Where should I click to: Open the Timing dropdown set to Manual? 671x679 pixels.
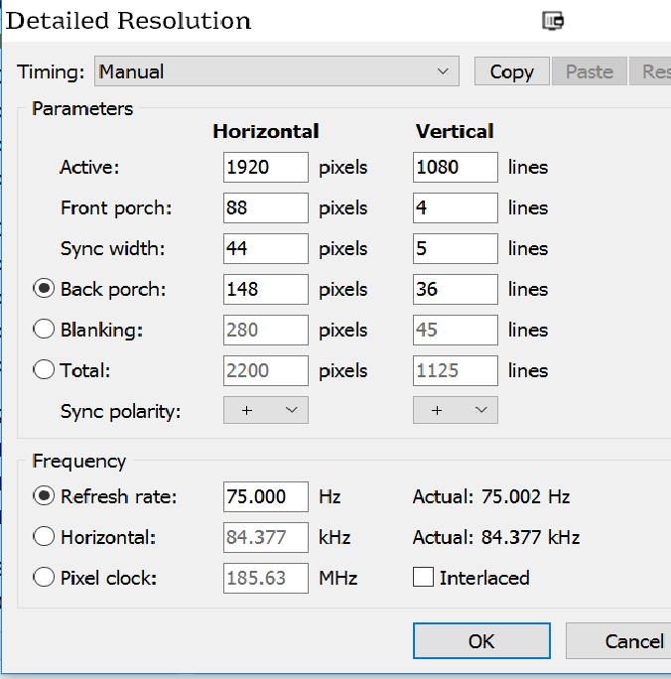click(277, 71)
